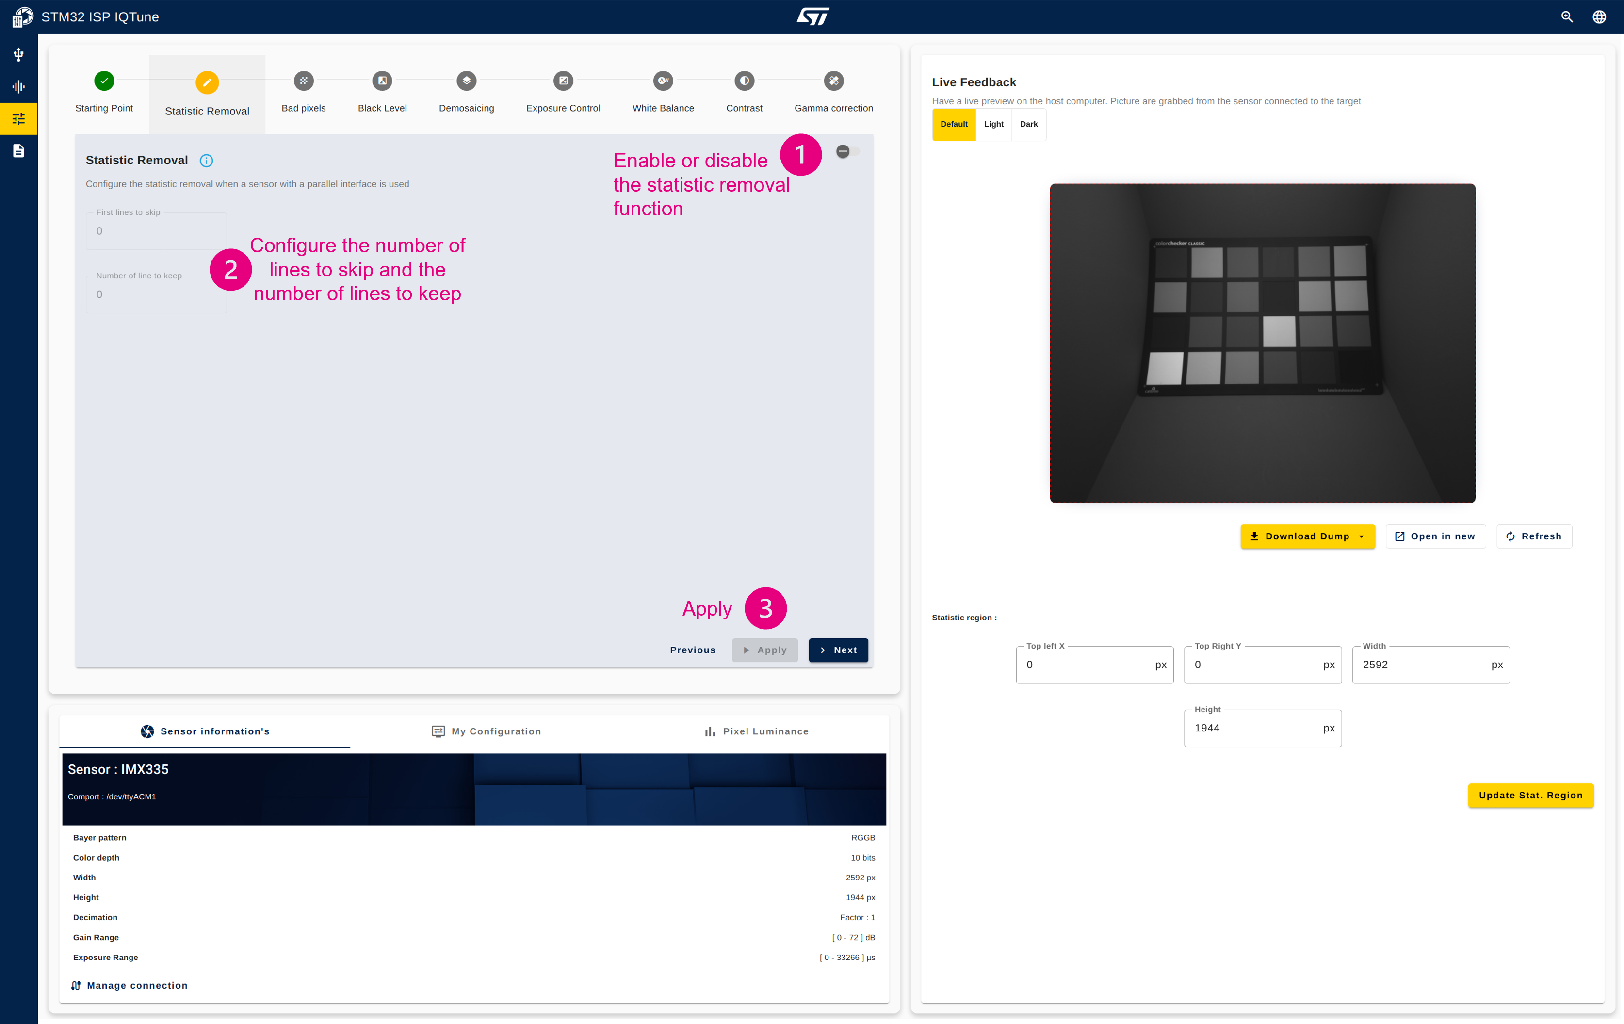
Task: Click the Refresh live preview button
Action: click(x=1533, y=536)
